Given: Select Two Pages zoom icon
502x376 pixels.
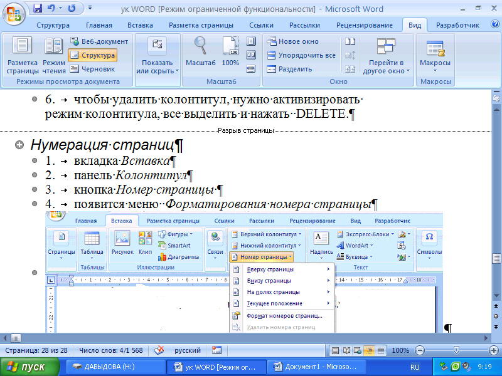Looking at the screenshot, I should pos(251,55).
